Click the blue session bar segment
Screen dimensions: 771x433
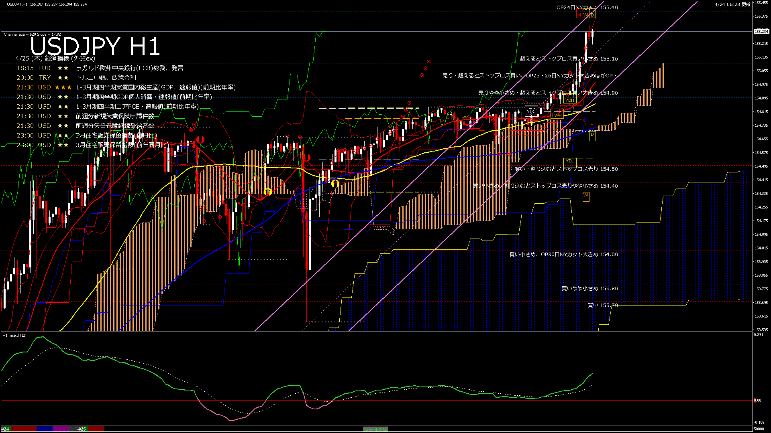click(45, 429)
